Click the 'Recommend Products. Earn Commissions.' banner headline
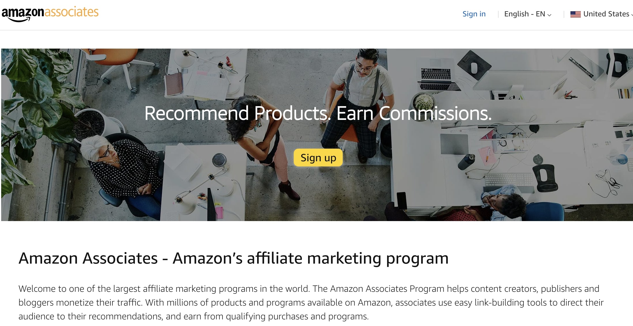This screenshot has height=326, width=633. [318, 113]
